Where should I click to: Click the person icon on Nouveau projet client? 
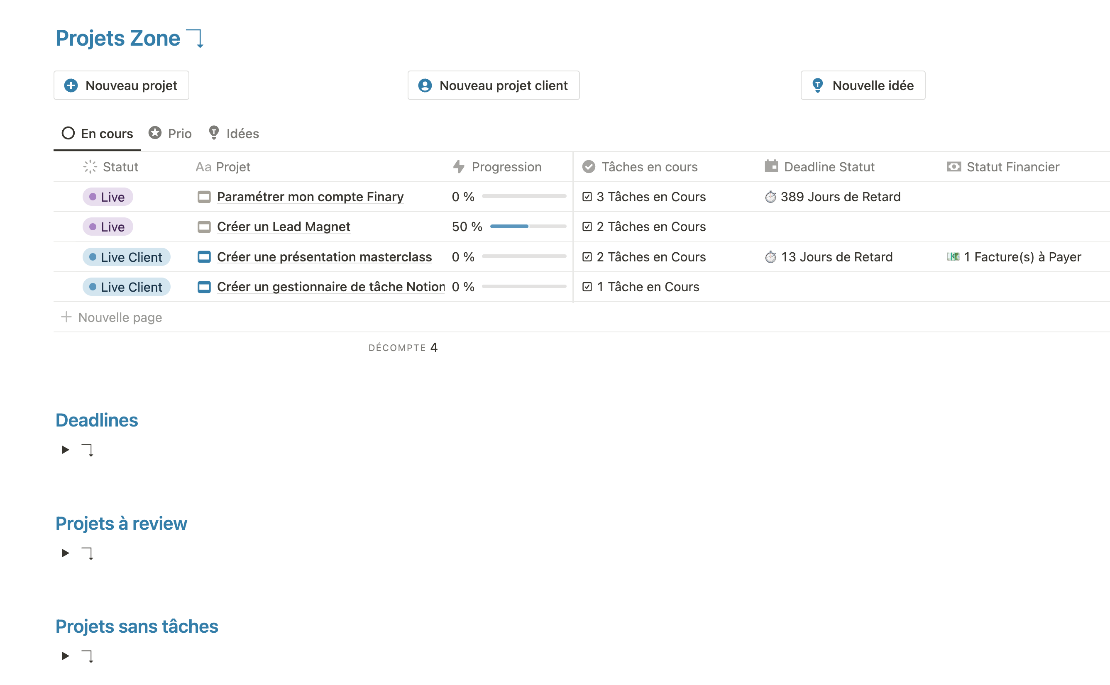click(x=425, y=85)
